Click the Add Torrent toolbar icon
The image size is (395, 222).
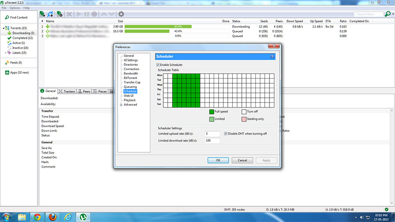[x=42, y=14]
